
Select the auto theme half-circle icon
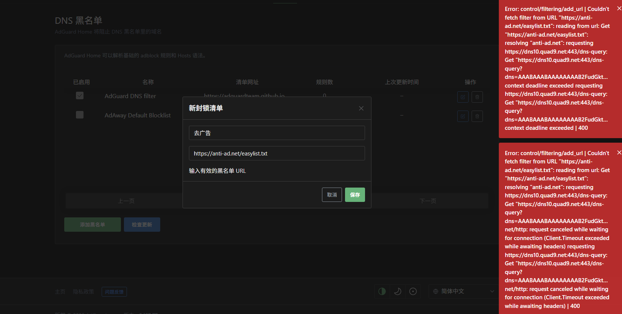click(382, 291)
